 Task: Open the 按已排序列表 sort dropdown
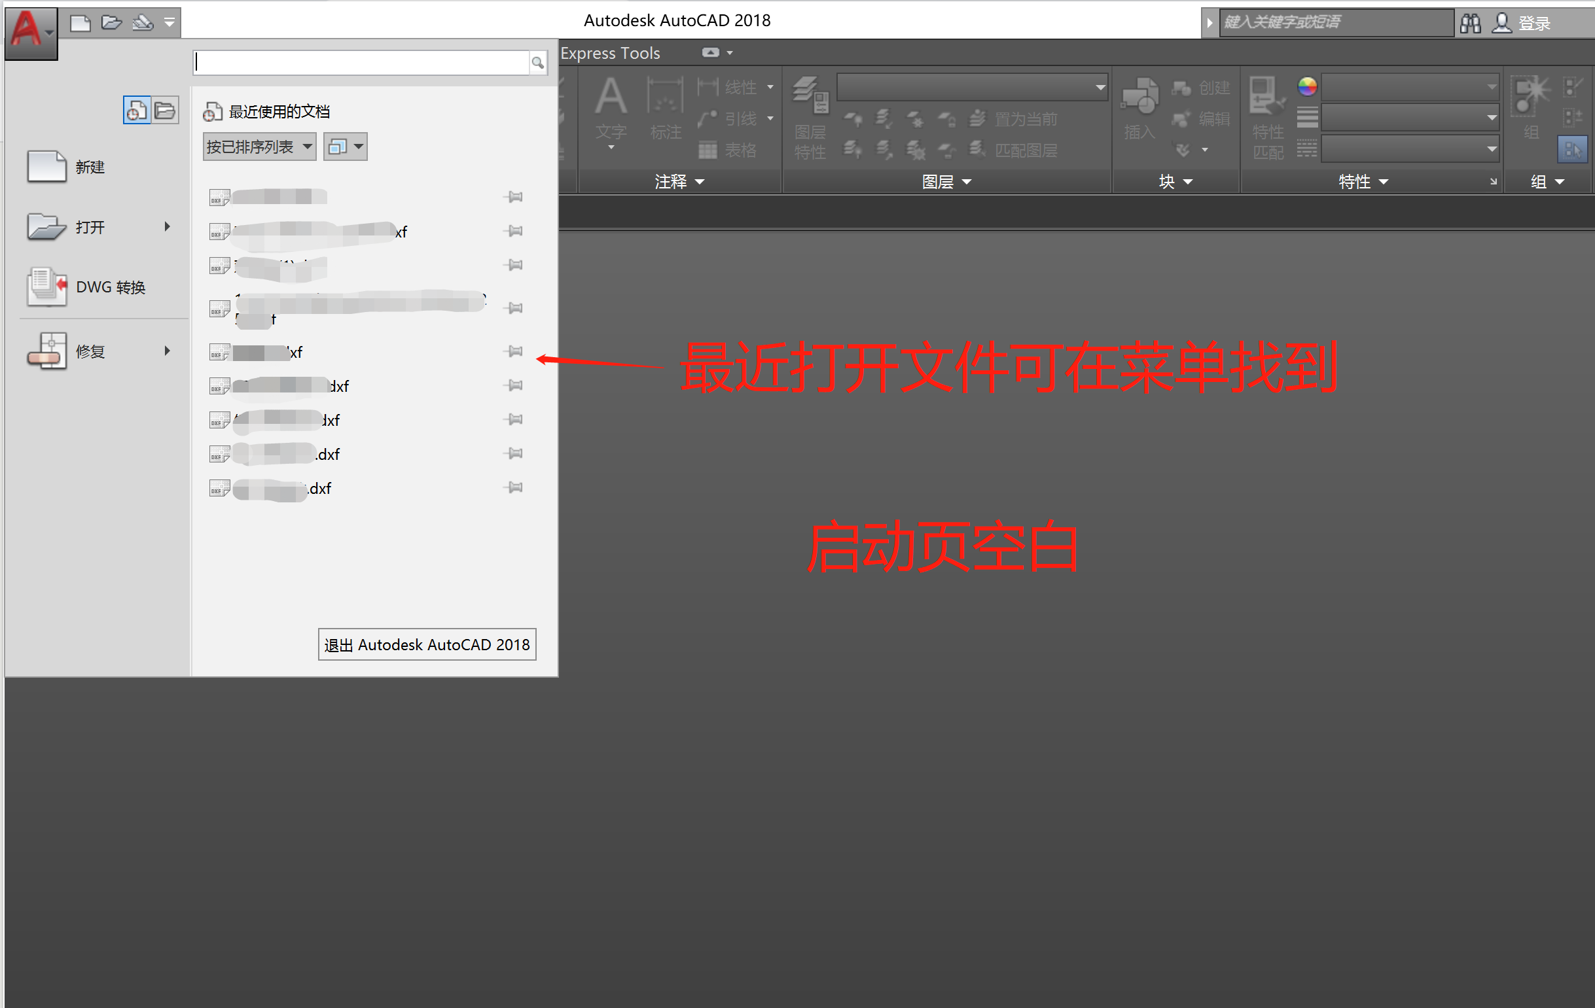(259, 147)
